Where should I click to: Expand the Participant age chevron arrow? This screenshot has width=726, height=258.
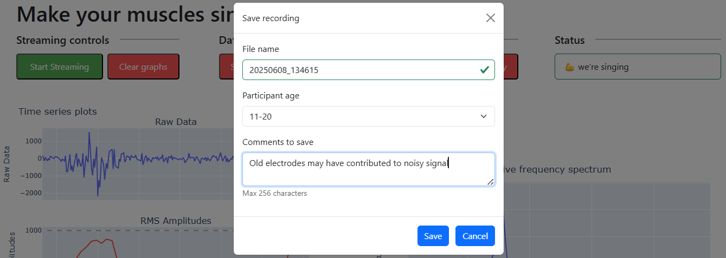coord(484,116)
